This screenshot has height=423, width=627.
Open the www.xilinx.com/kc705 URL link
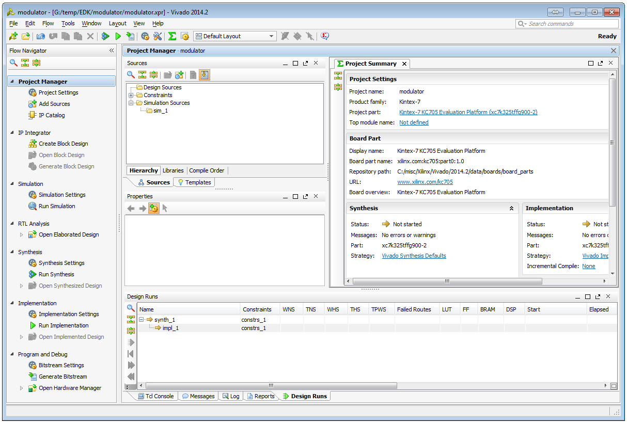coord(425,182)
